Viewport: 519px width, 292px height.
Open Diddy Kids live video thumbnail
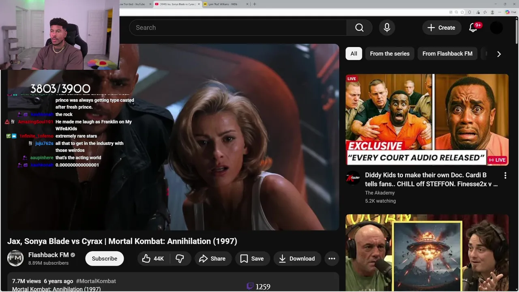click(x=427, y=120)
